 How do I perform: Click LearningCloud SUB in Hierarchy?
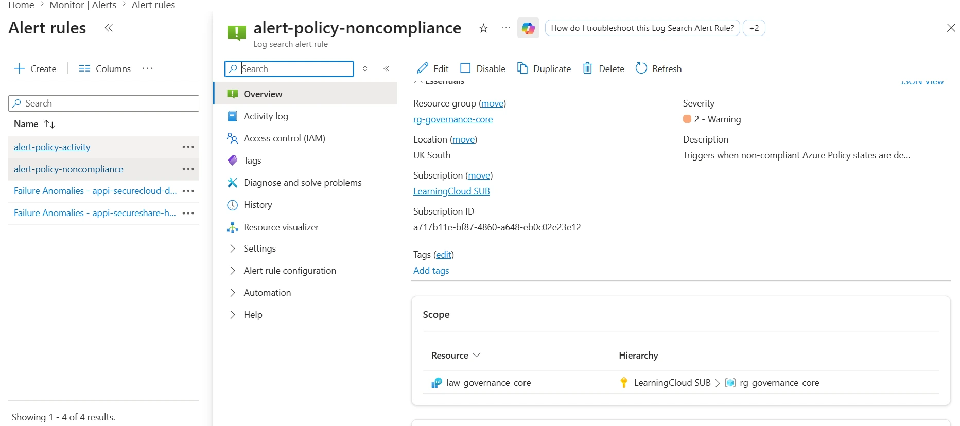(672, 383)
